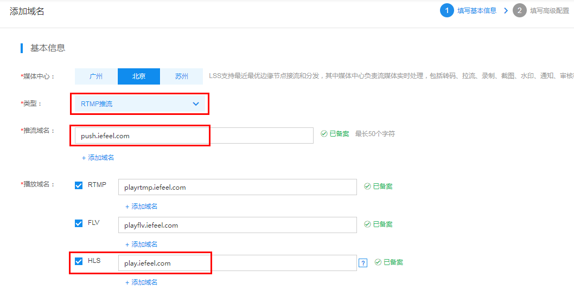Click the green check icon beside FLV play domain
This screenshot has width=574, height=290.
[367, 224]
